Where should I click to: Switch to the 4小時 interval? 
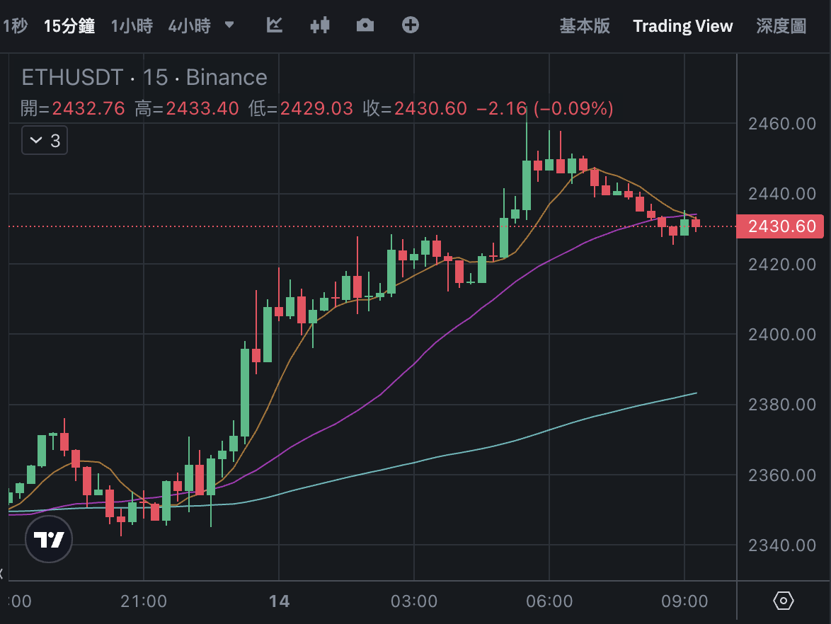pos(190,26)
